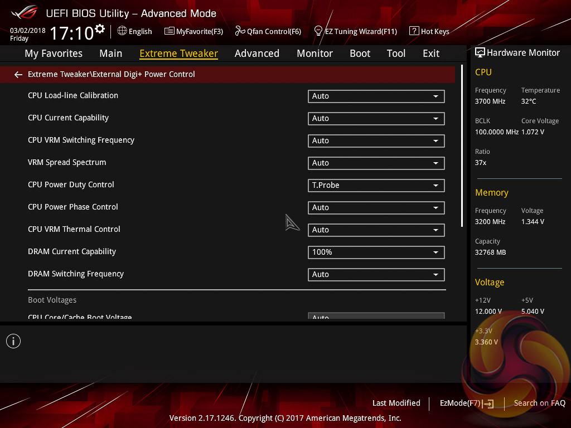Open CPU Load-line Calibration dropdown
Viewport: 571px width, 428px height.
point(376,96)
